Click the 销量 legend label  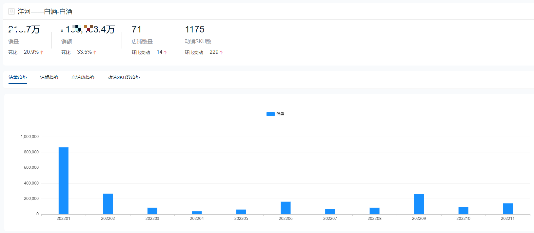tap(280, 114)
